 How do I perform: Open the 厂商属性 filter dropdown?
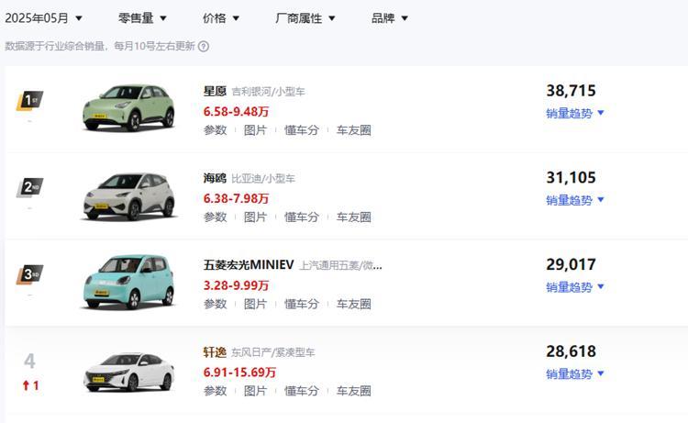(305, 18)
